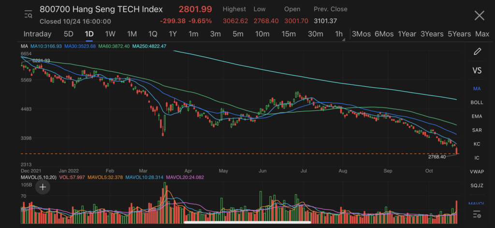Enable the EMA indicator
495x228 pixels.
point(477,116)
